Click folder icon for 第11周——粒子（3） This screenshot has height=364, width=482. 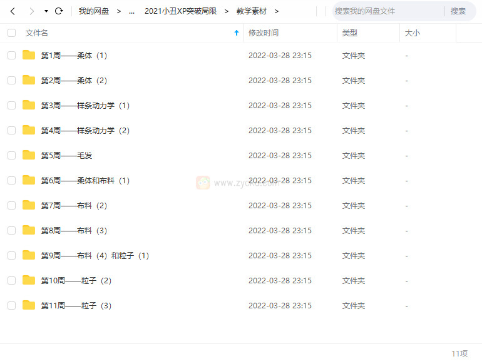point(29,305)
